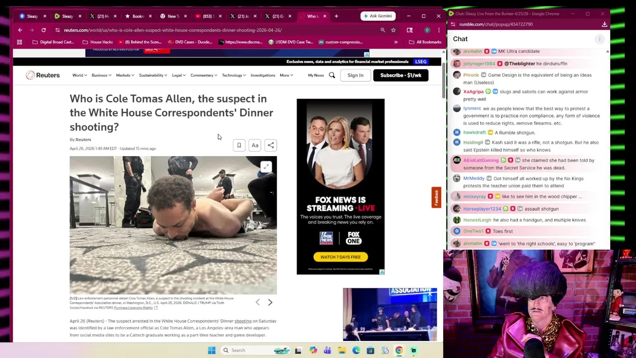Image resolution: width=636 pixels, height=358 pixels.
Task: Reload the Reuters page
Action: point(44,30)
